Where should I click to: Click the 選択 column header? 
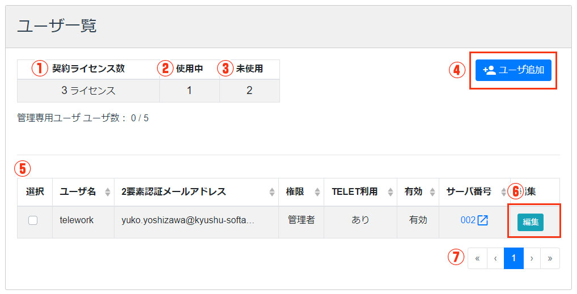[x=35, y=191]
